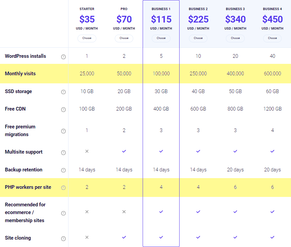This screenshot has height=247, width=291.
Task: Click the Site cloning row label
Action: [x=18, y=238]
